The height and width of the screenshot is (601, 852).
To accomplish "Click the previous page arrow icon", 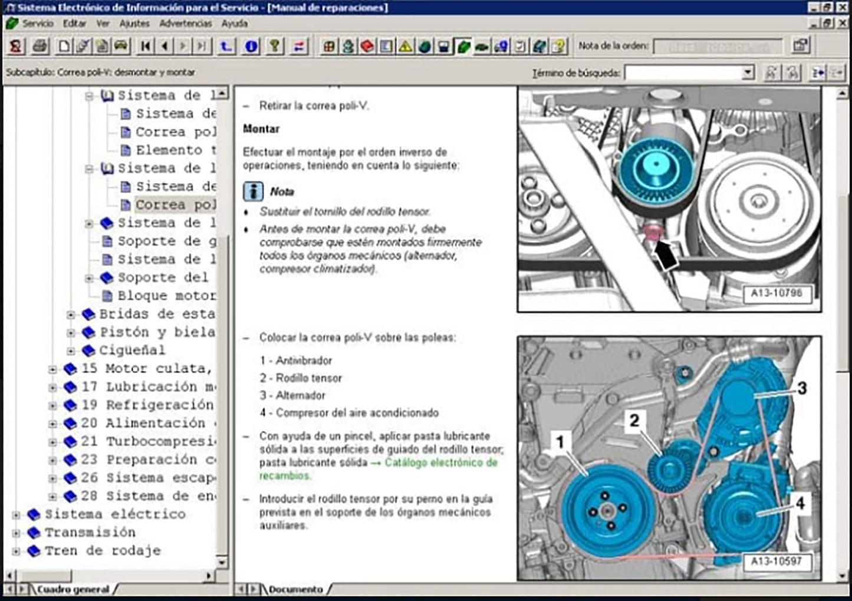I will click(165, 46).
